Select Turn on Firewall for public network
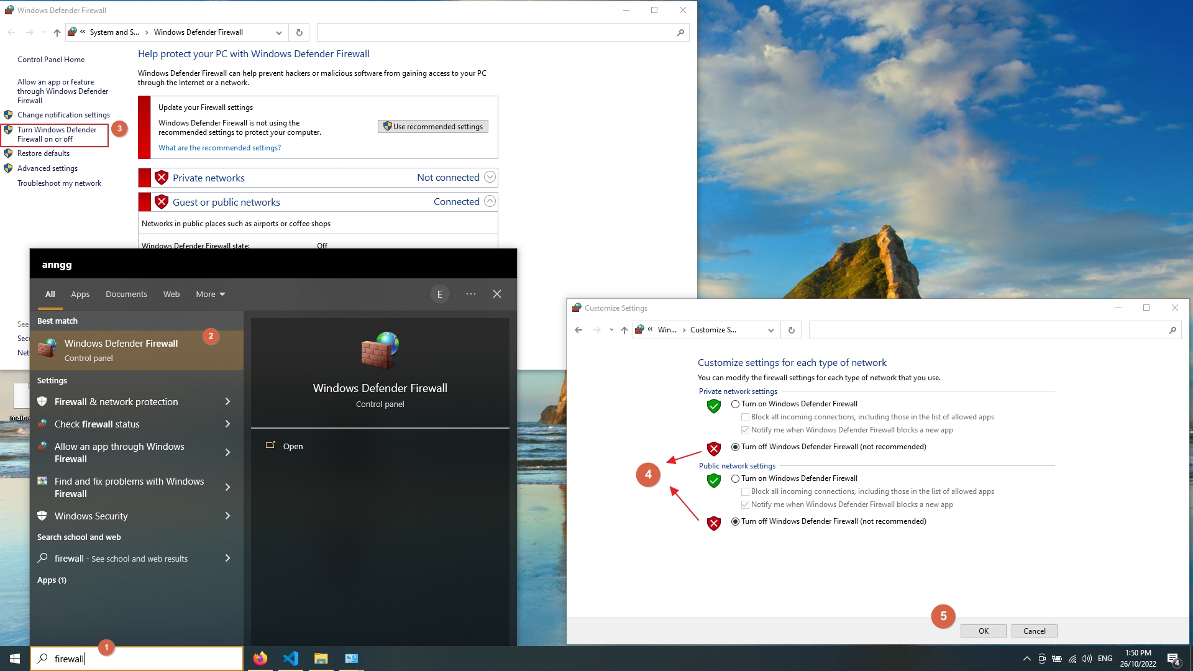 pos(736,478)
